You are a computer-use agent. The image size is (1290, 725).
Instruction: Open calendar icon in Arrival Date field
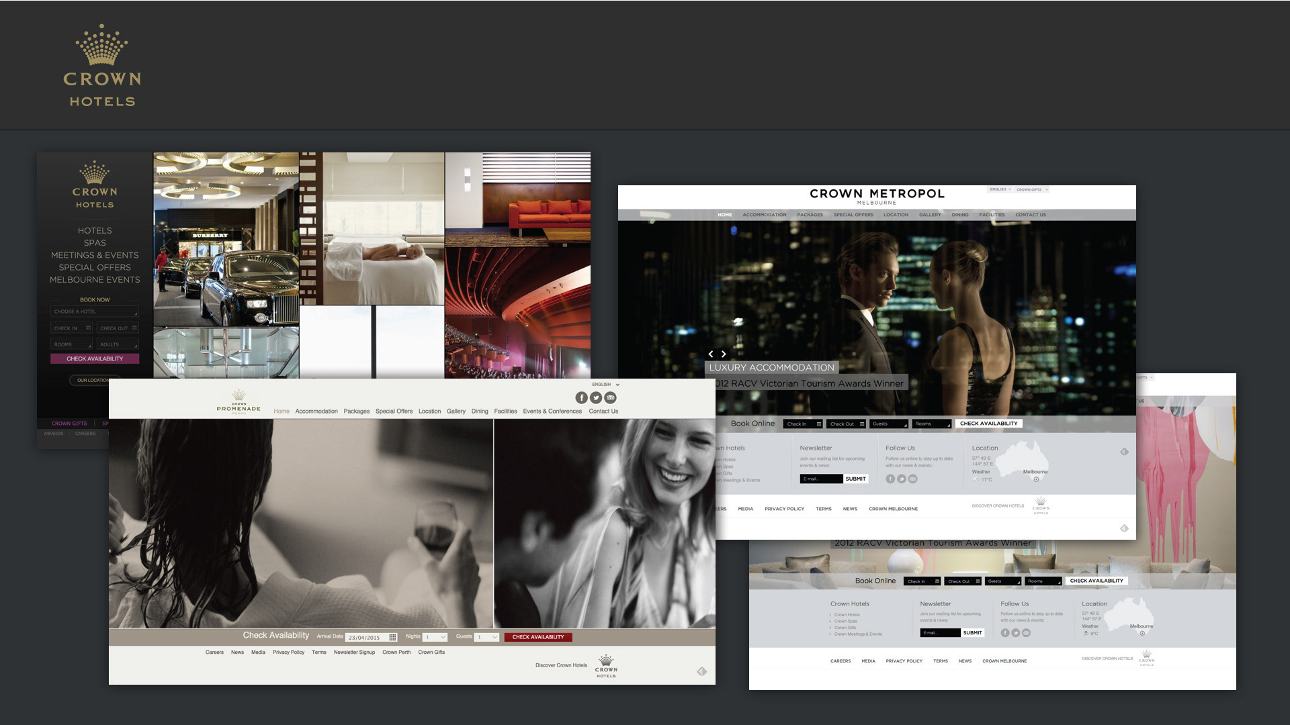392,637
